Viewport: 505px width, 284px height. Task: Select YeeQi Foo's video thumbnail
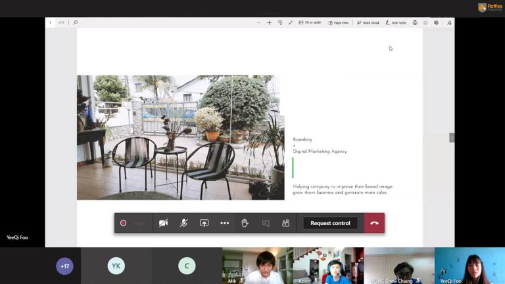tap(469, 265)
